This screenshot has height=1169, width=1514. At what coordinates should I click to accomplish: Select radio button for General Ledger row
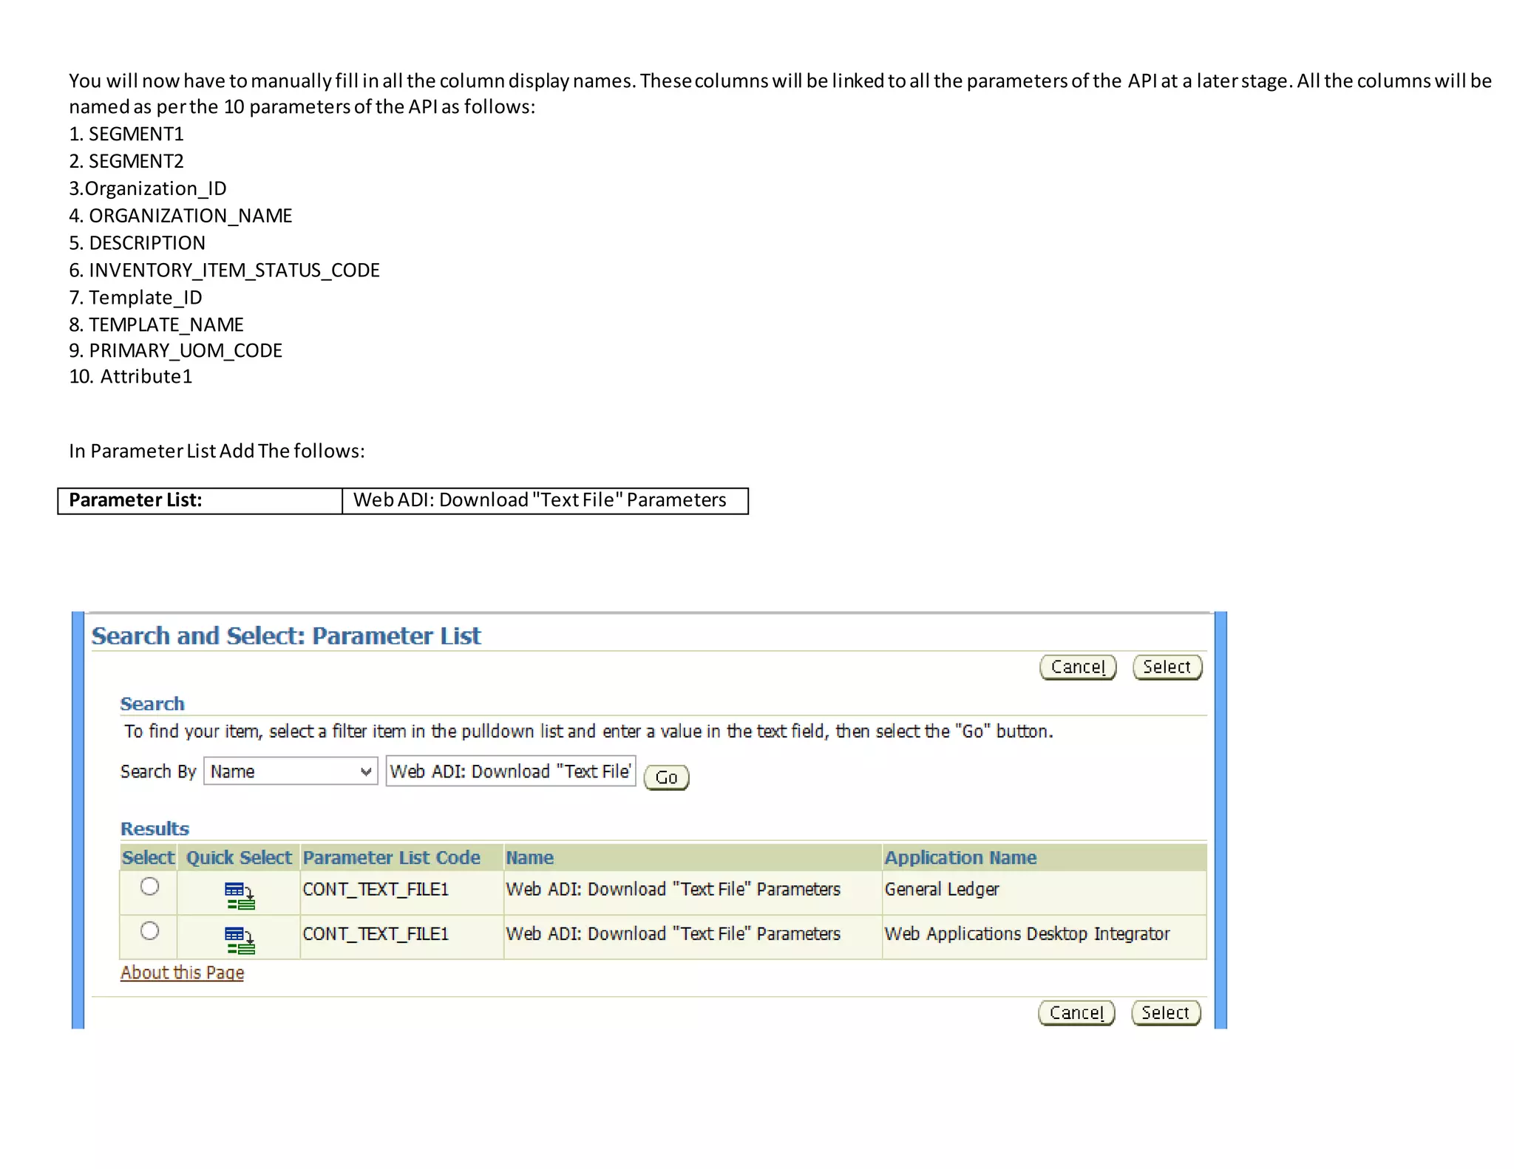click(x=149, y=886)
